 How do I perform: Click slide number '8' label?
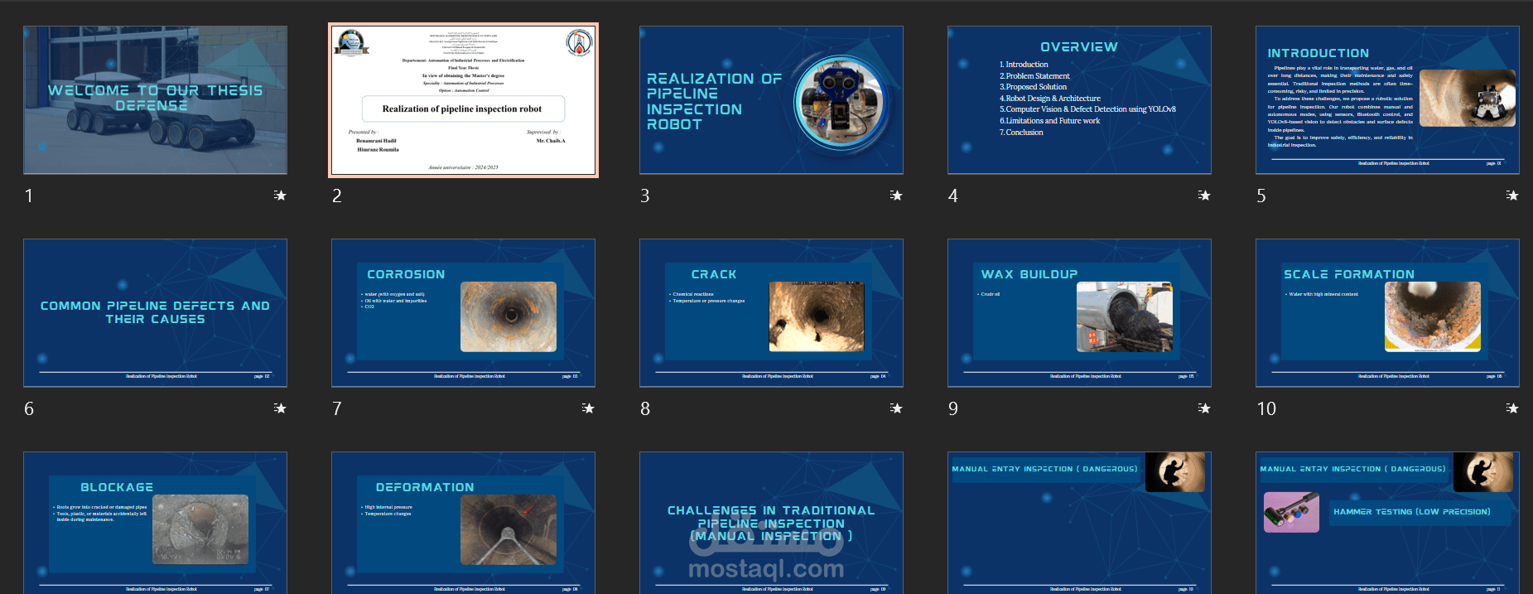(x=645, y=409)
